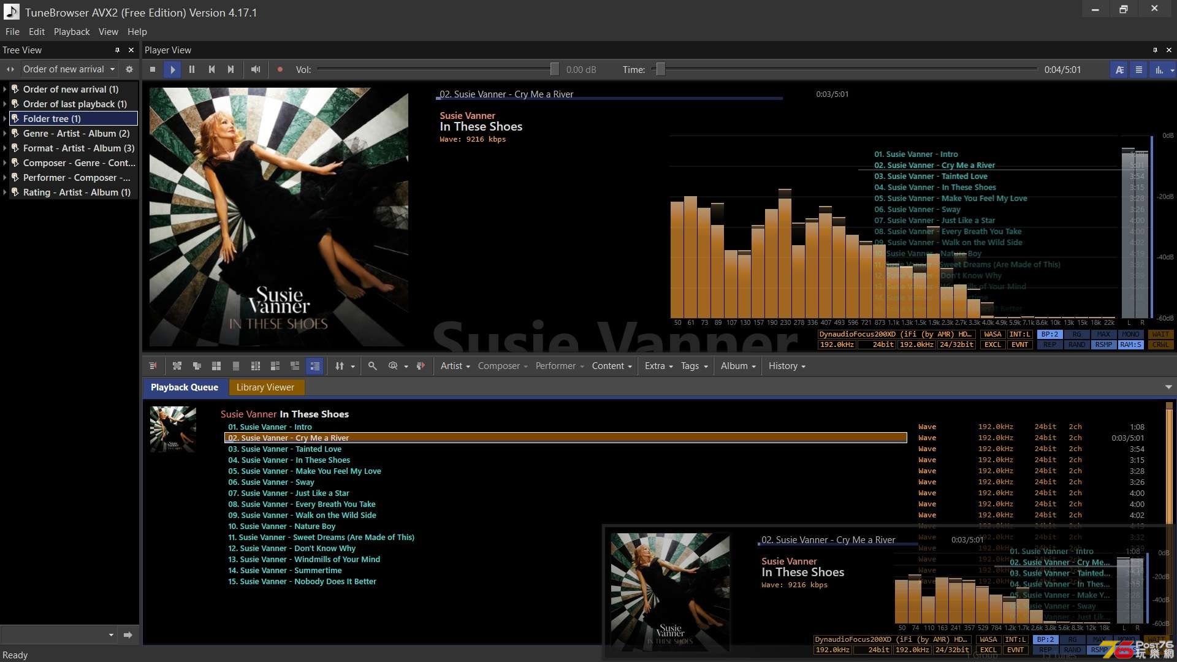This screenshot has height=662, width=1177.
Task: Open the Edit menu
Action: click(x=37, y=31)
